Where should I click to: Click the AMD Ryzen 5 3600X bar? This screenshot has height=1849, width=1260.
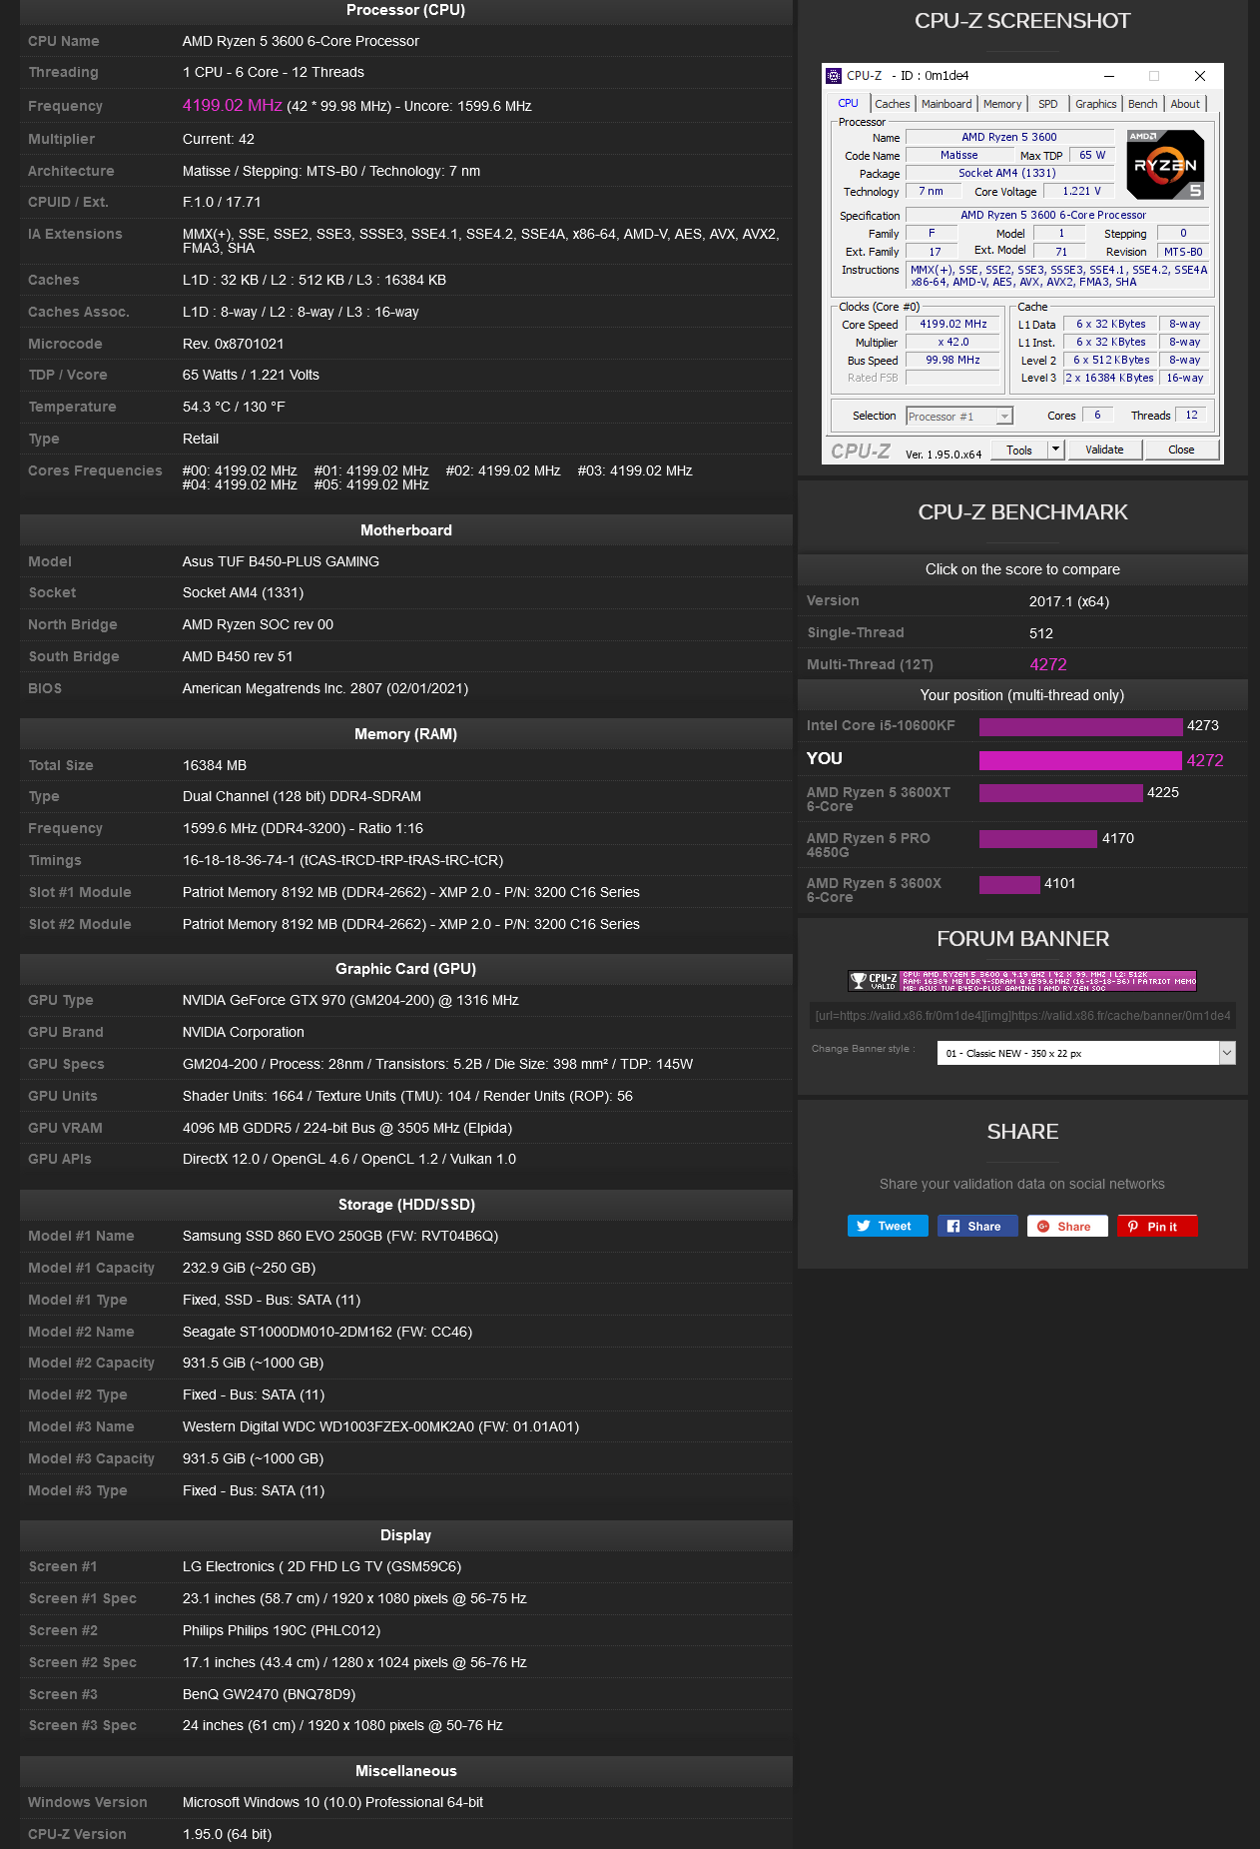click(x=1009, y=884)
